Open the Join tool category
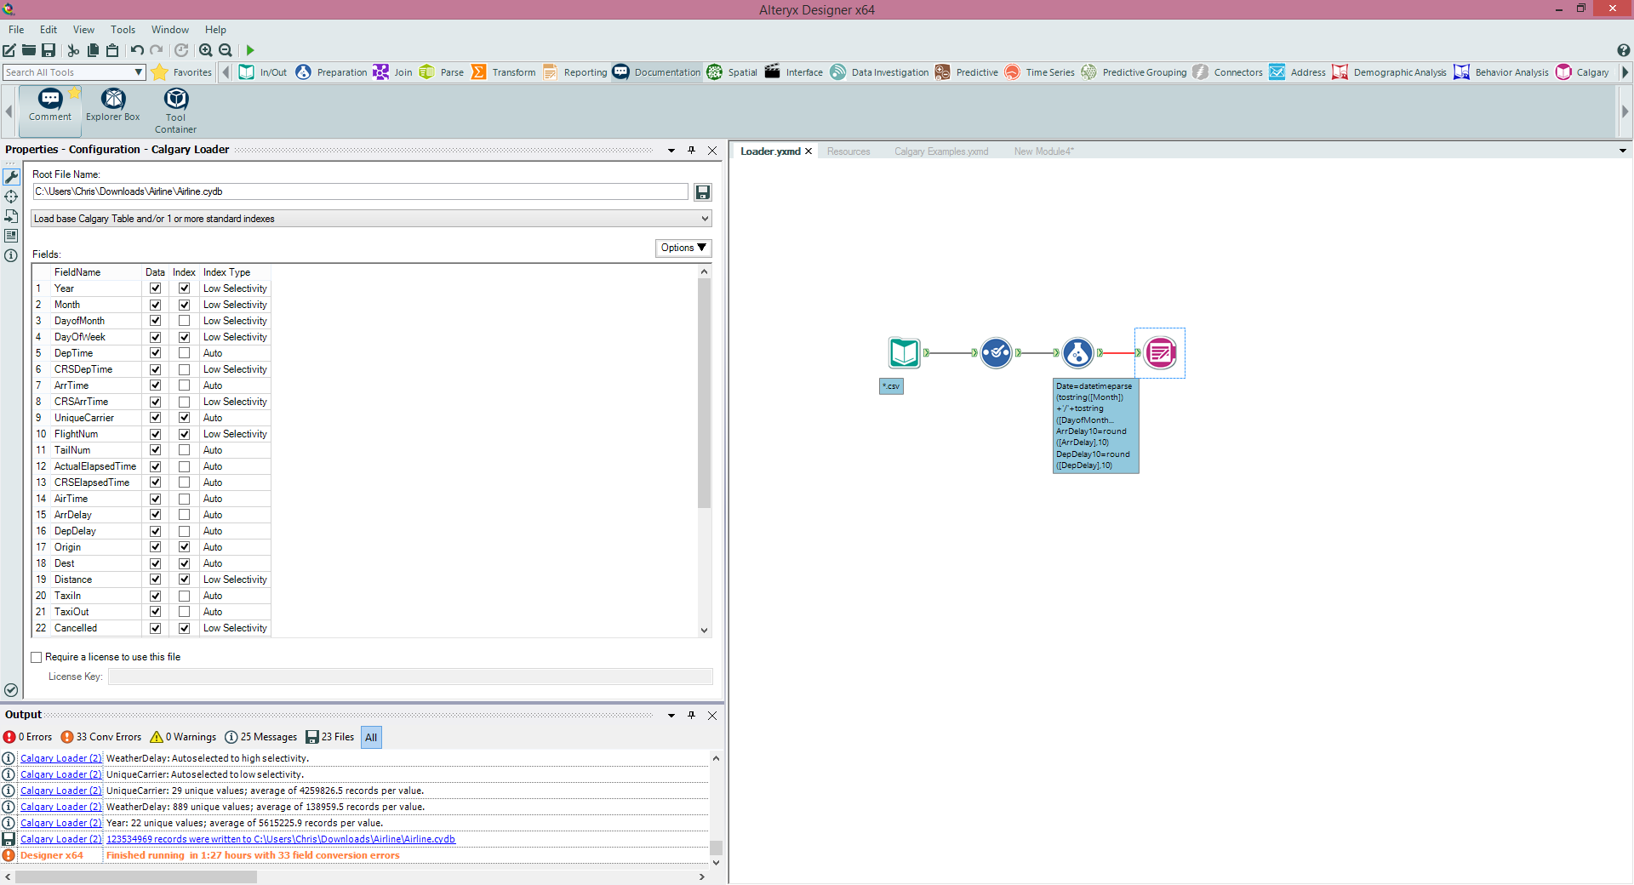The image size is (1634, 885). click(392, 72)
